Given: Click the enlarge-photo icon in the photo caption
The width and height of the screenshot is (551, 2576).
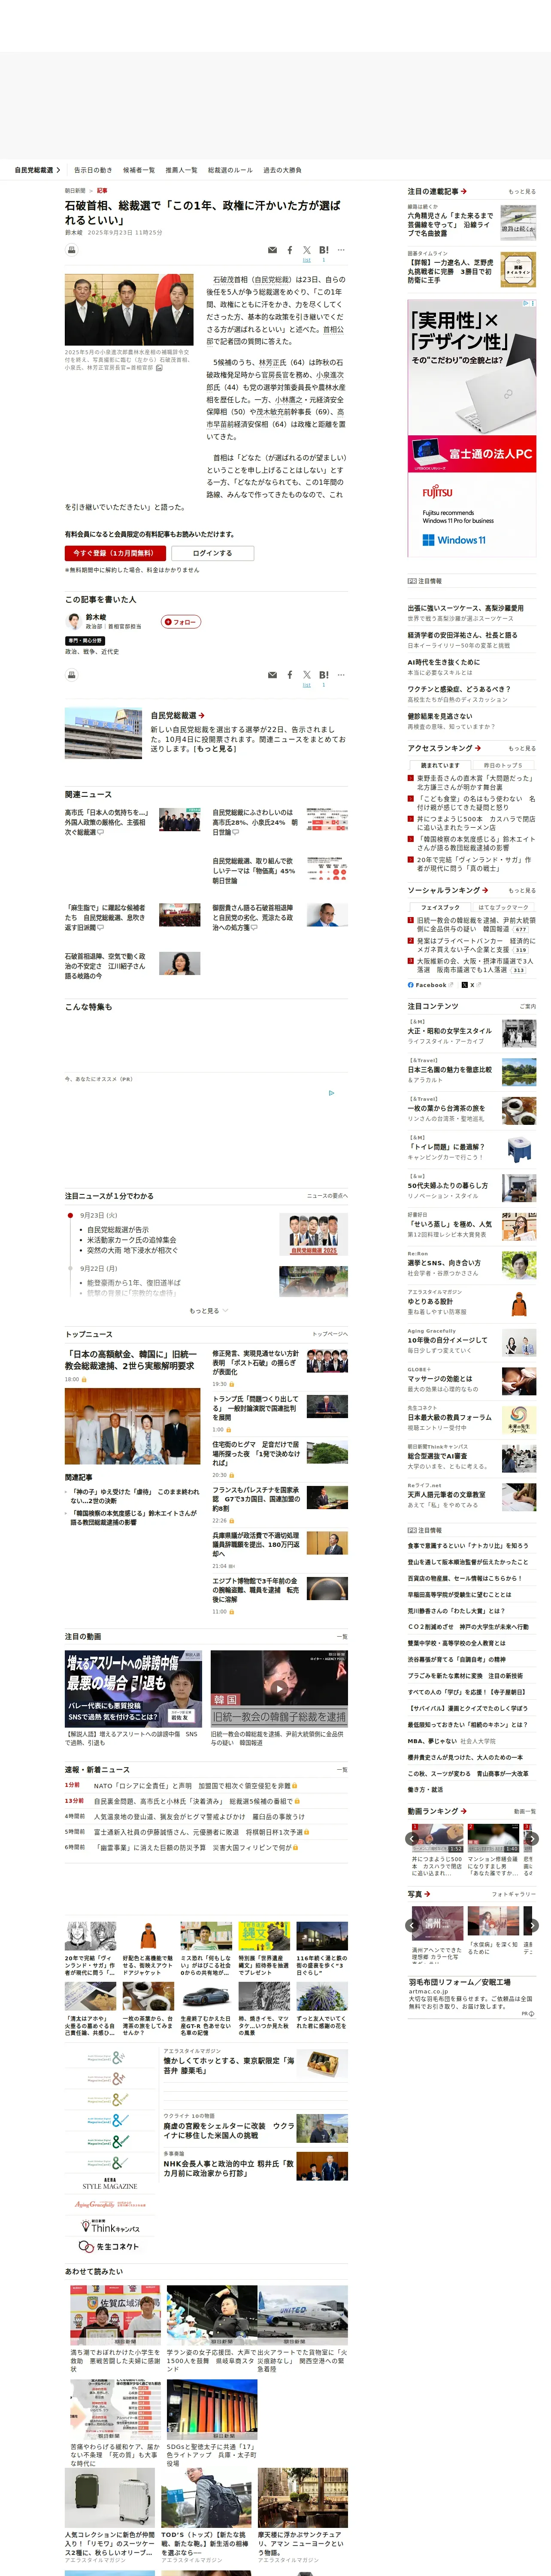Looking at the screenshot, I should [160, 367].
